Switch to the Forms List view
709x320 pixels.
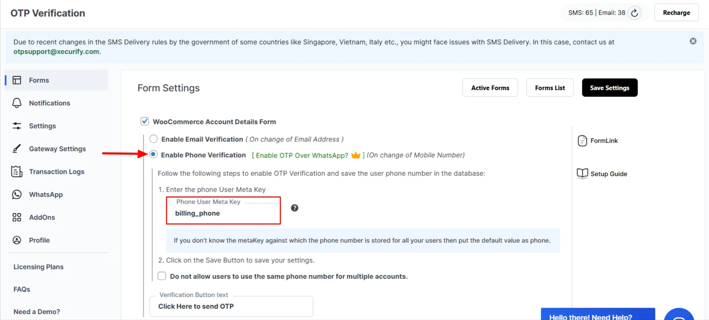550,88
